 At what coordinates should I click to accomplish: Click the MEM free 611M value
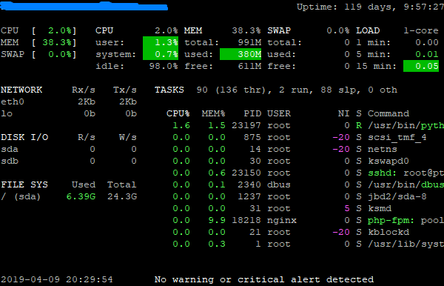pos(249,67)
